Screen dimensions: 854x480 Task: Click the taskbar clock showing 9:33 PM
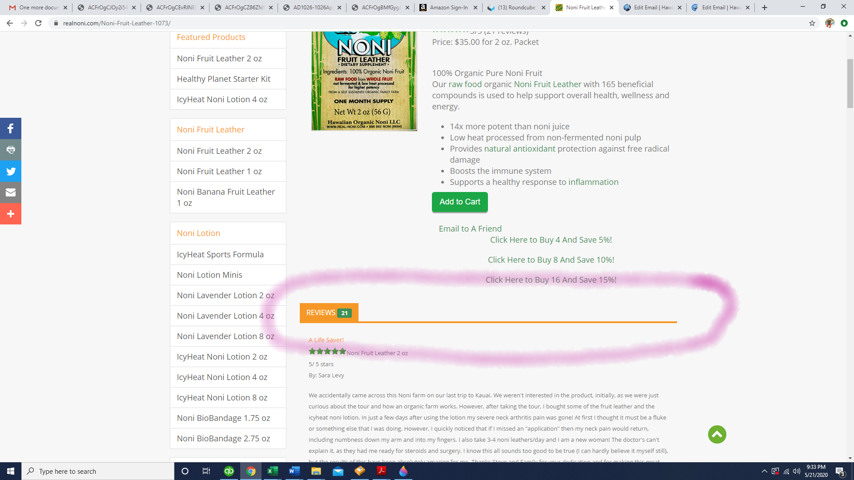click(x=816, y=471)
